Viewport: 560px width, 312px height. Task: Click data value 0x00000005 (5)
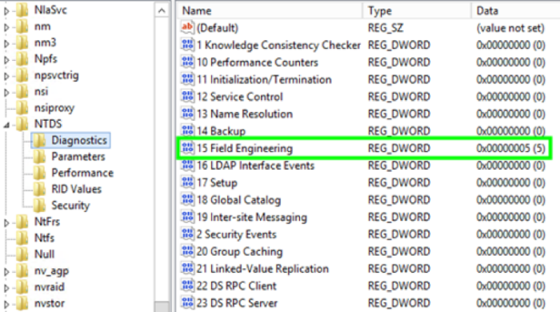tap(510, 148)
